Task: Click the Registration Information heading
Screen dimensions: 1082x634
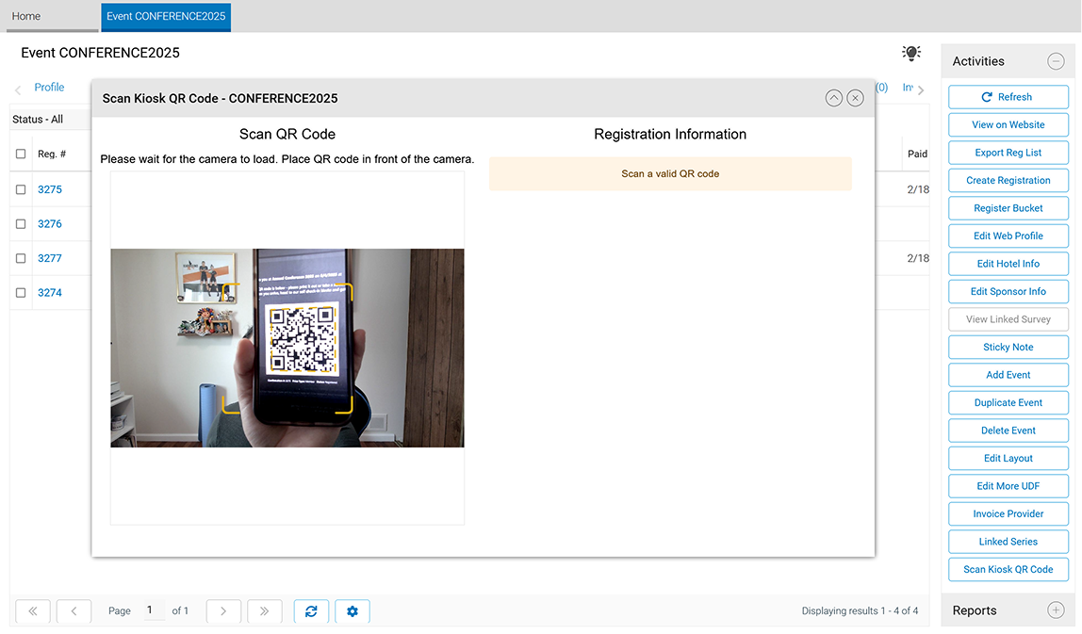Action: (x=670, y=134)
